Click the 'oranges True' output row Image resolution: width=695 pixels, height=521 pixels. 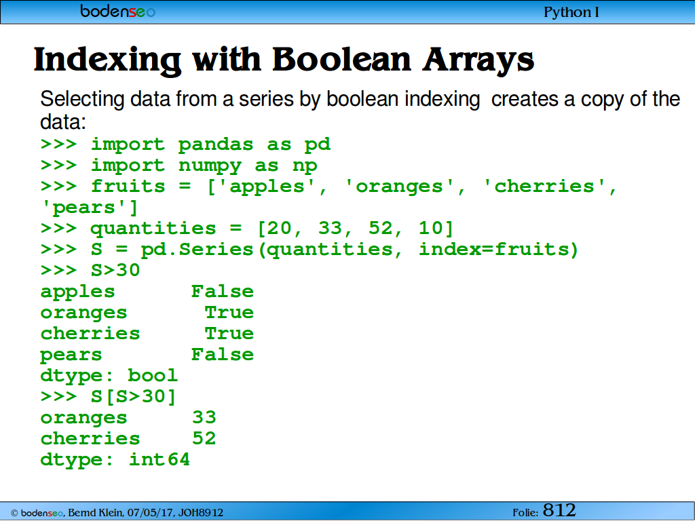click(x=147, y=313)
